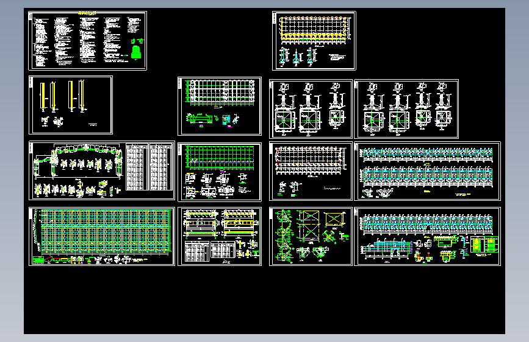Screen dimensions: 529x342
Task: Open the green bracing details with X-squares
Action: pyautogui.click(x=311, y=236)
